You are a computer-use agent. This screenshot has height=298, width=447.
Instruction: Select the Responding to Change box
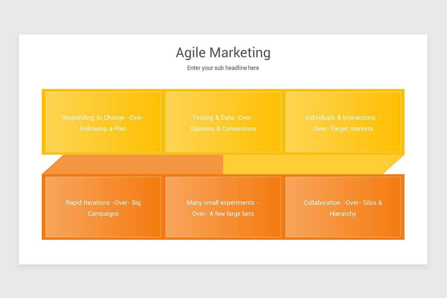coord(103,122)
